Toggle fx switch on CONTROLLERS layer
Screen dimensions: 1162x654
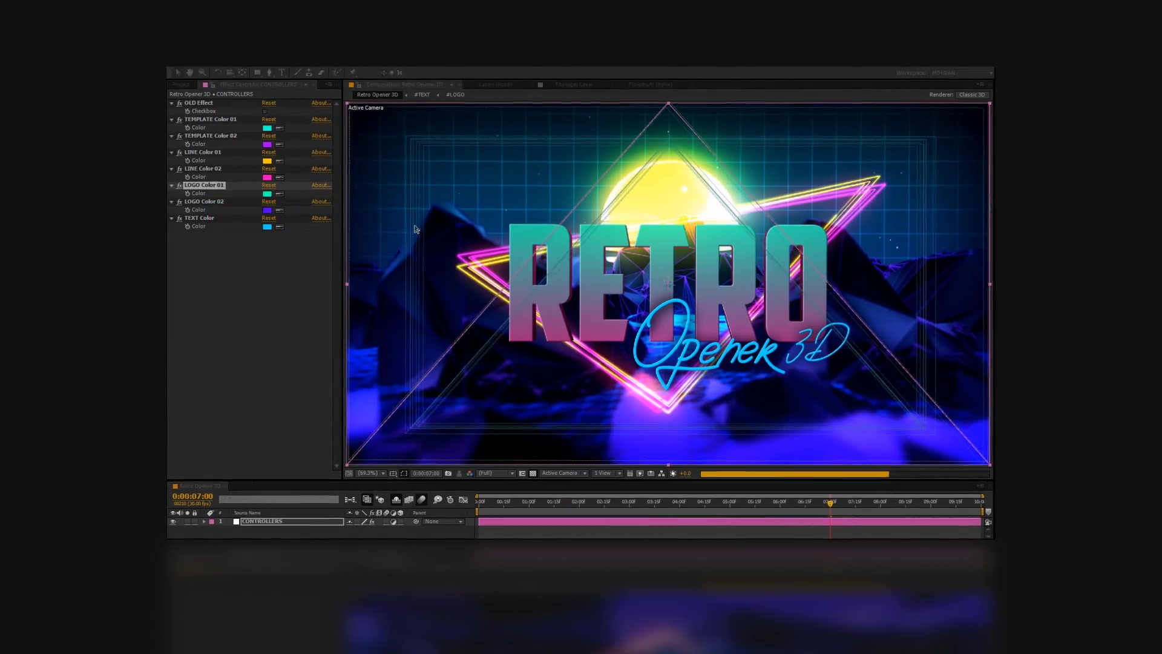[372, 521]
